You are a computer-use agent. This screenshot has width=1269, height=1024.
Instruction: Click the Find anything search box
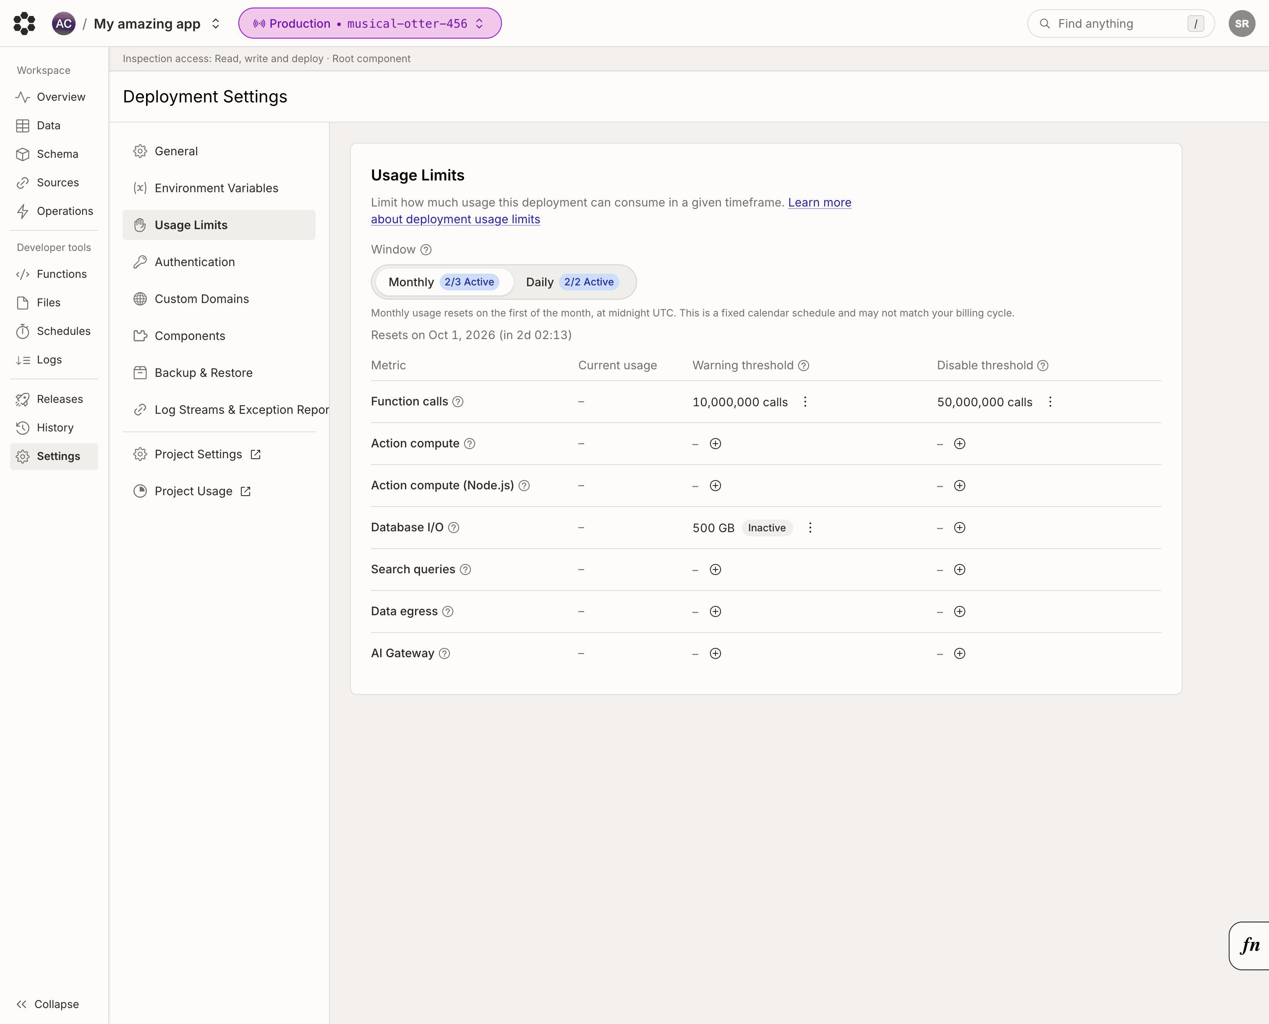(1120, 24)
